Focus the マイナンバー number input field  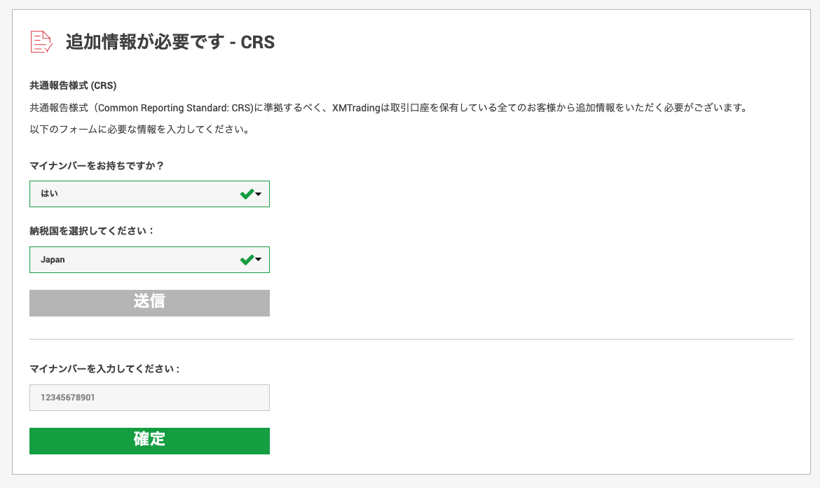149,398
